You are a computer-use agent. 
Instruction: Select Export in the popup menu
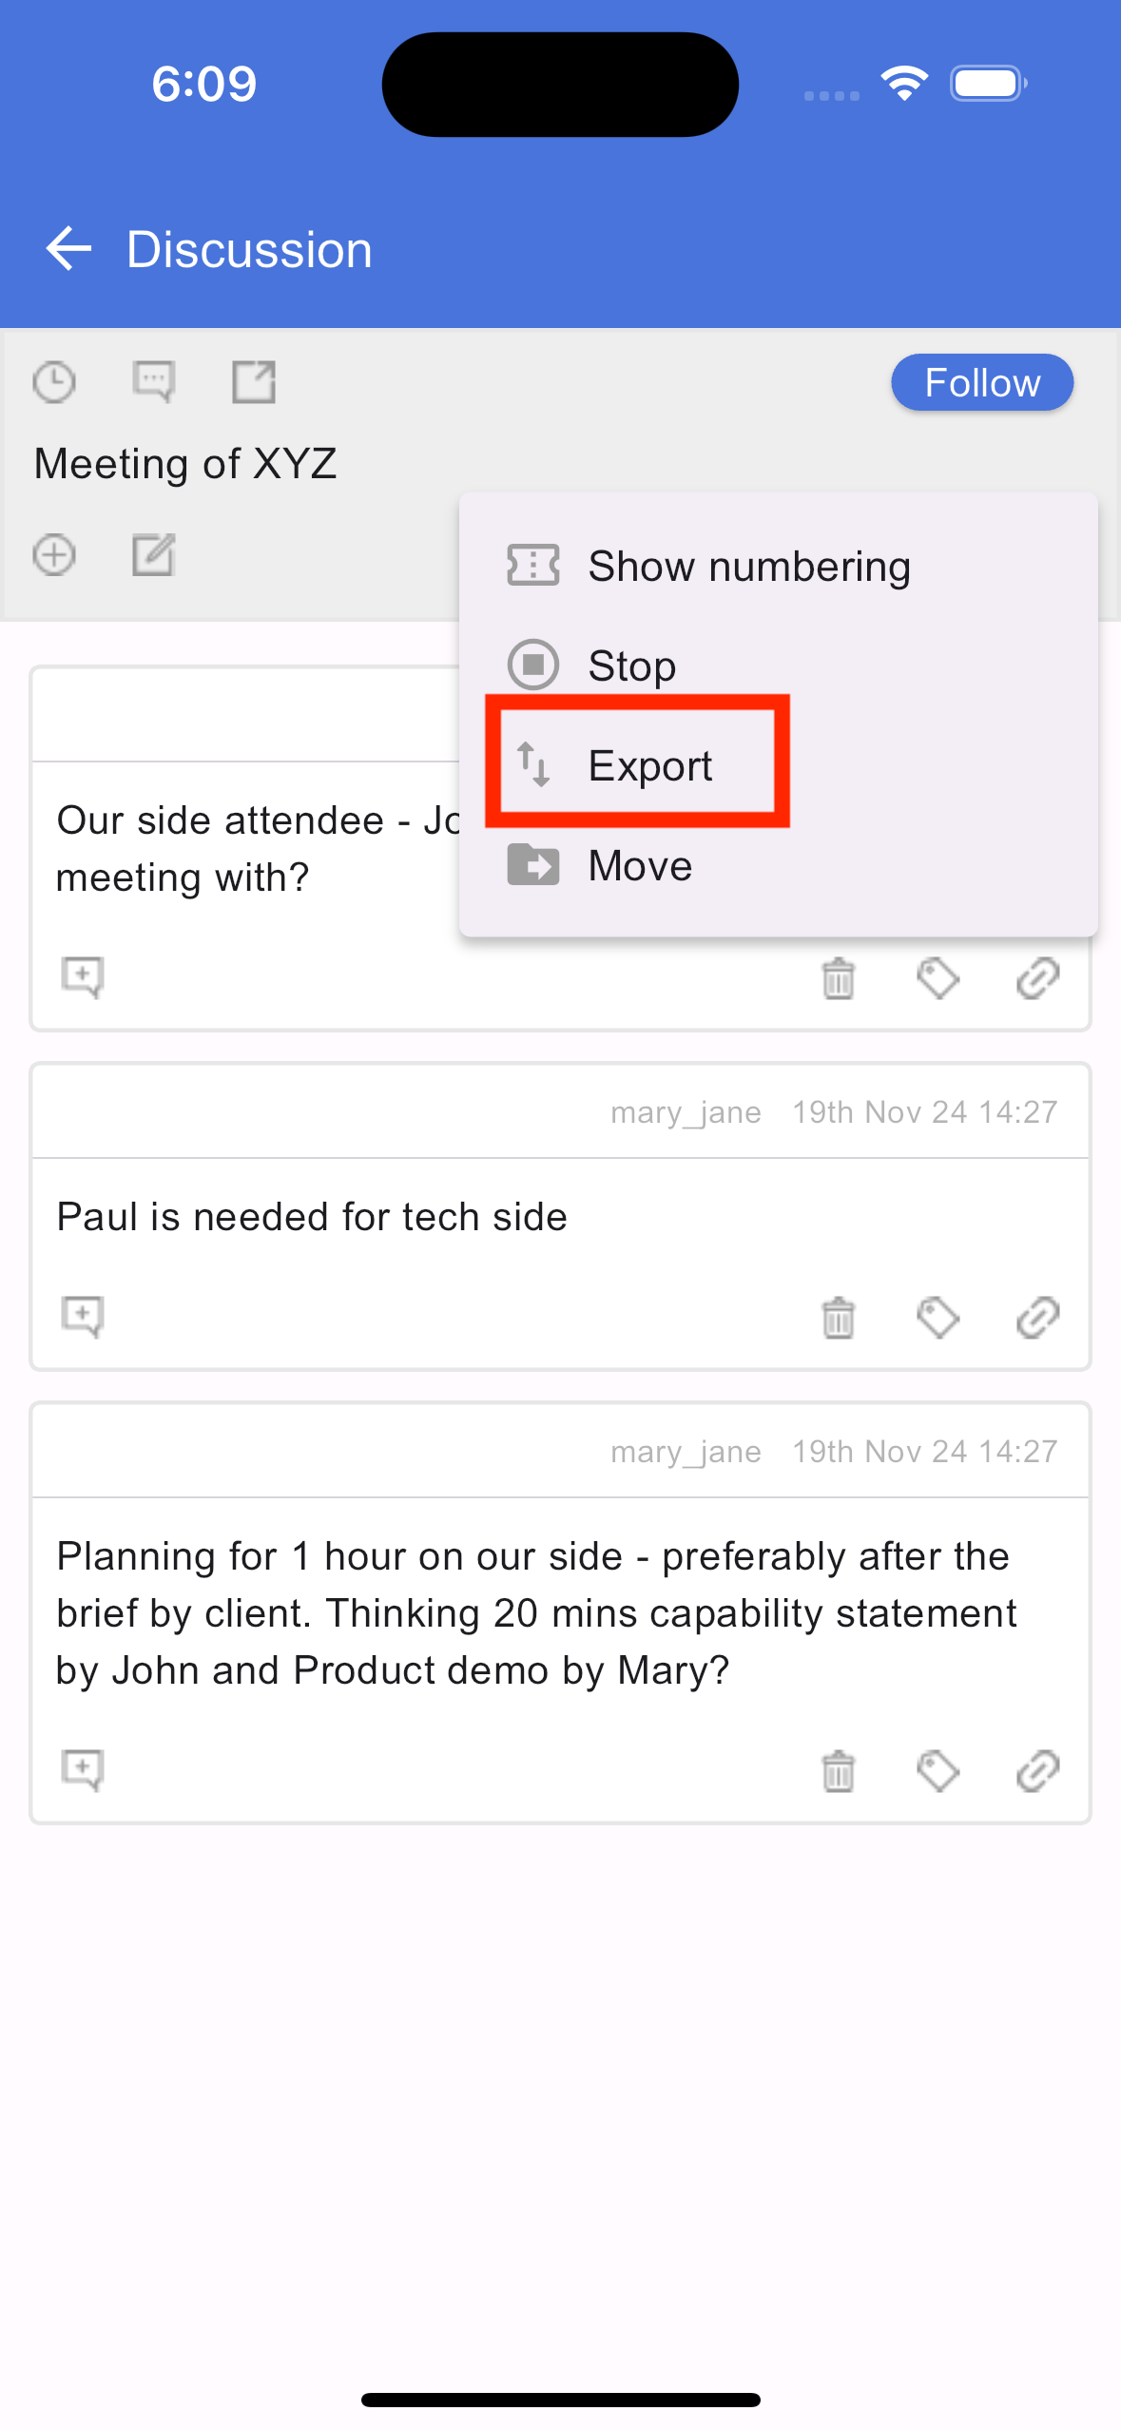[x=778, y=765]
